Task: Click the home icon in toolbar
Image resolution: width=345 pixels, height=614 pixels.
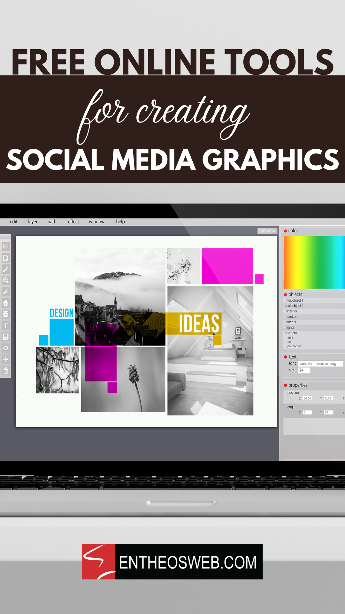Action: pos(6,303)
